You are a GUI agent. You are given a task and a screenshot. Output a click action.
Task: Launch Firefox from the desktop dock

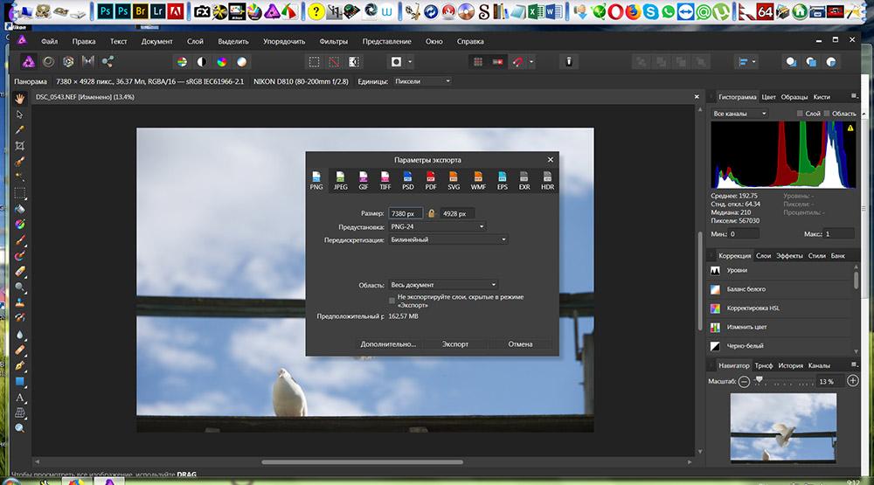coord(633,11)
